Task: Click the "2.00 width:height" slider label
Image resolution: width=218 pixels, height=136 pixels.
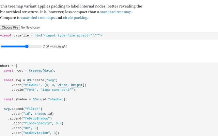Action: (55, 46)
